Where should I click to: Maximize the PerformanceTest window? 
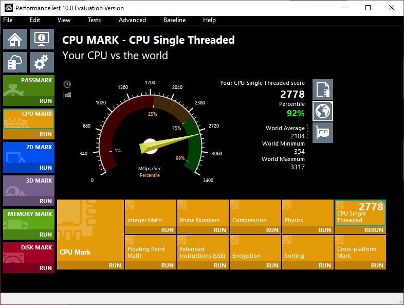[x=368, y=8]
